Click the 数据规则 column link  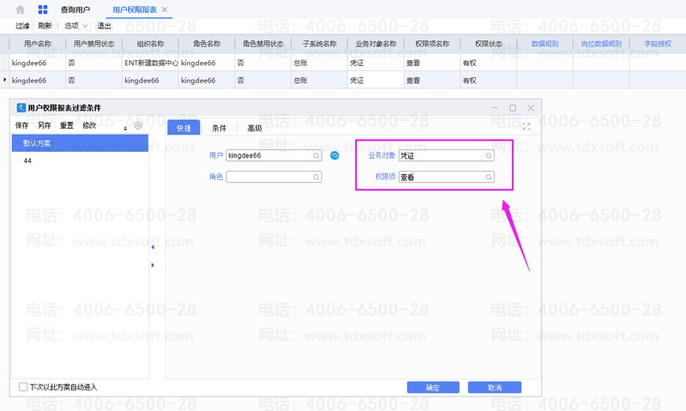(x=545, y=43)
